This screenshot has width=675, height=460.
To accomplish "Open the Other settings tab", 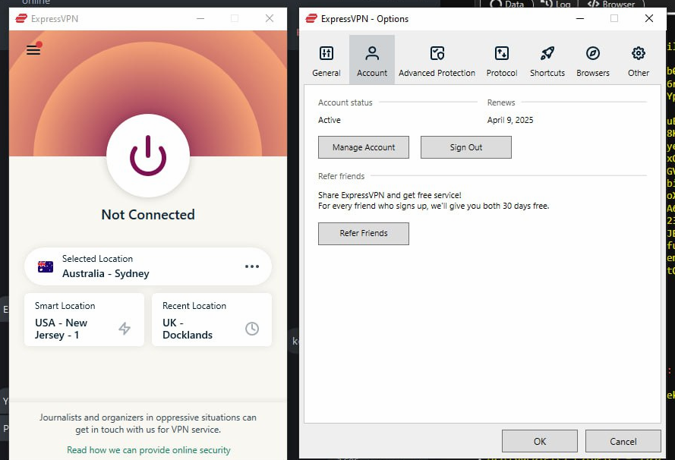I will pos(639,61).
